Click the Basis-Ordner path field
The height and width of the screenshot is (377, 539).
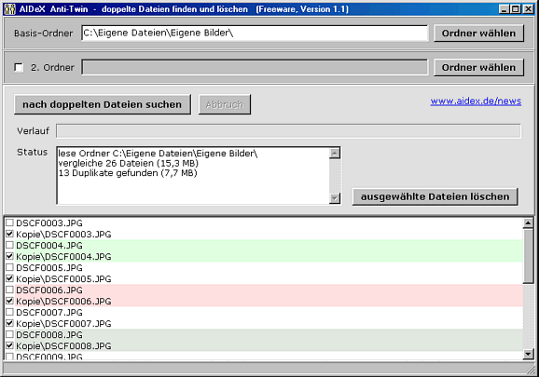(x=255, y=33)
